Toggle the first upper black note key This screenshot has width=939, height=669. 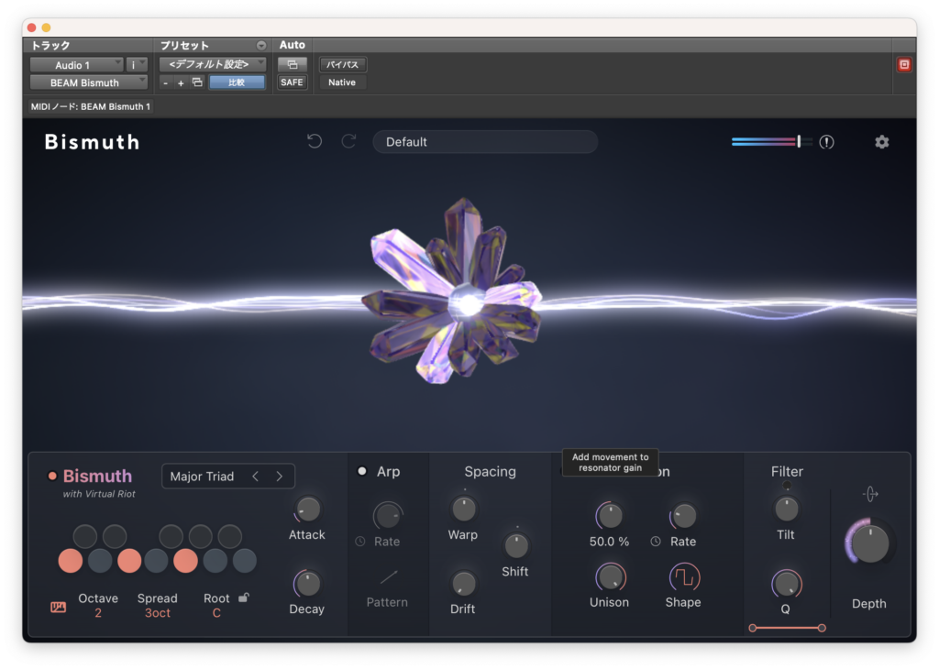[x=85, y=536]
